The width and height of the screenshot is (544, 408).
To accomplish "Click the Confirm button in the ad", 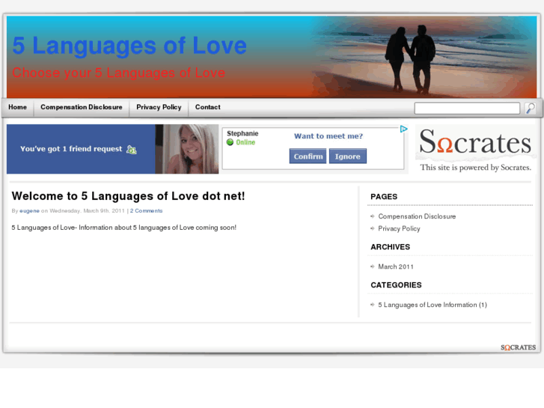I will [x=308, y=156].
